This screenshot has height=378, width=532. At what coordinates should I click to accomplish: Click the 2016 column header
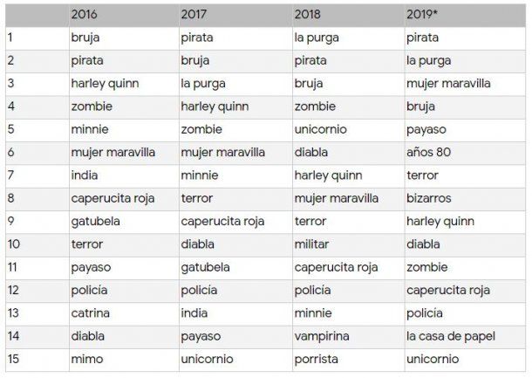85,15
